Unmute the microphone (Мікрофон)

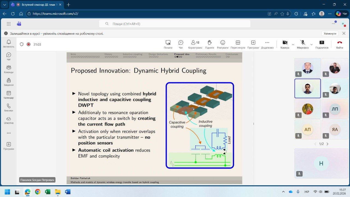(x=303, y=44)
